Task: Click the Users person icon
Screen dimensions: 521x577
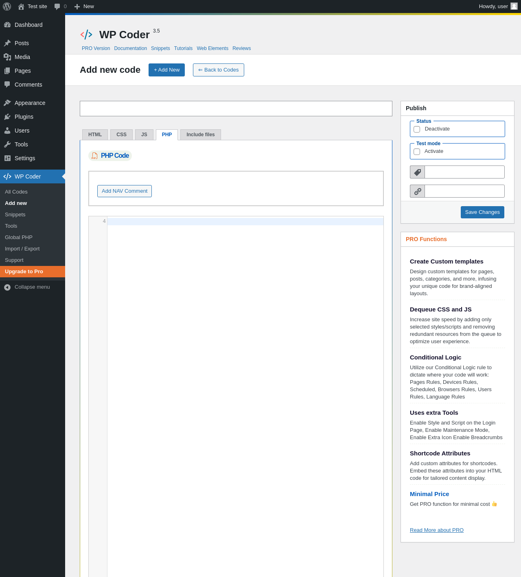Action: click(7, 131)
